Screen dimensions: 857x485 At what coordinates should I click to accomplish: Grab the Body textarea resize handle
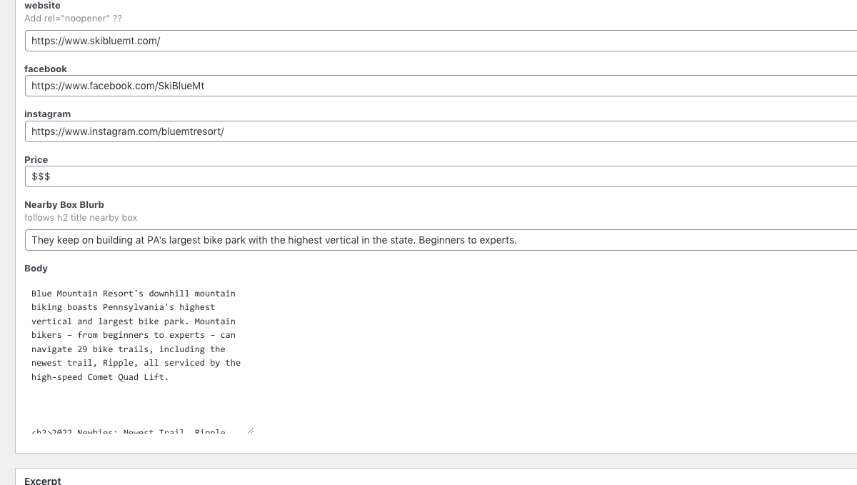[250, 429]
